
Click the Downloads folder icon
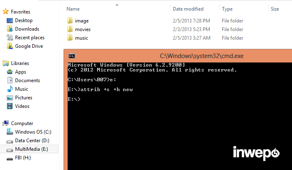(x=10, y=29)
